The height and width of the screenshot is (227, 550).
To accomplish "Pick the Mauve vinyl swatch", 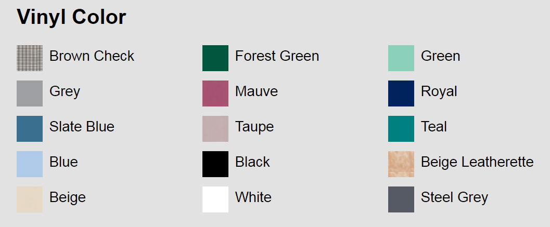I will [x=215, y=94].
